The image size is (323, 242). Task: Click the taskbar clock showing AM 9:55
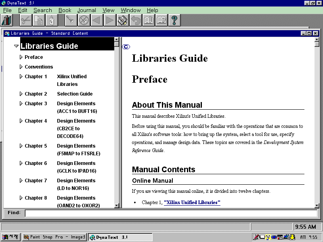click(x=308, y=237)
